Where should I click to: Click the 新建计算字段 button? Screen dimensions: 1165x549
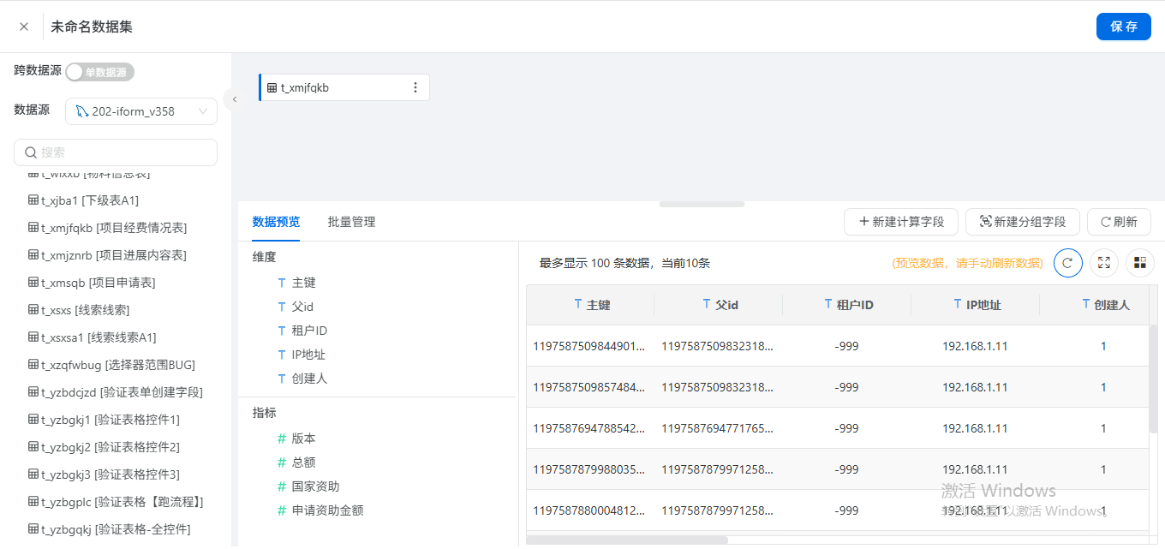[x=900, y=222]
